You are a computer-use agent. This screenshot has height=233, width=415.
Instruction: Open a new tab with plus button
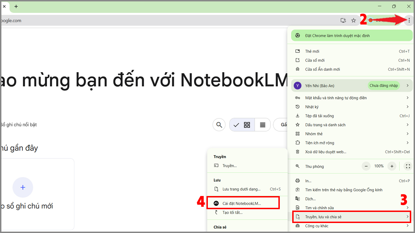point(16,6)
